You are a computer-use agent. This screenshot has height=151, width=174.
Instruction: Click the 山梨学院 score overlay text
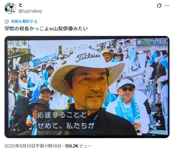tap(145, 46)
